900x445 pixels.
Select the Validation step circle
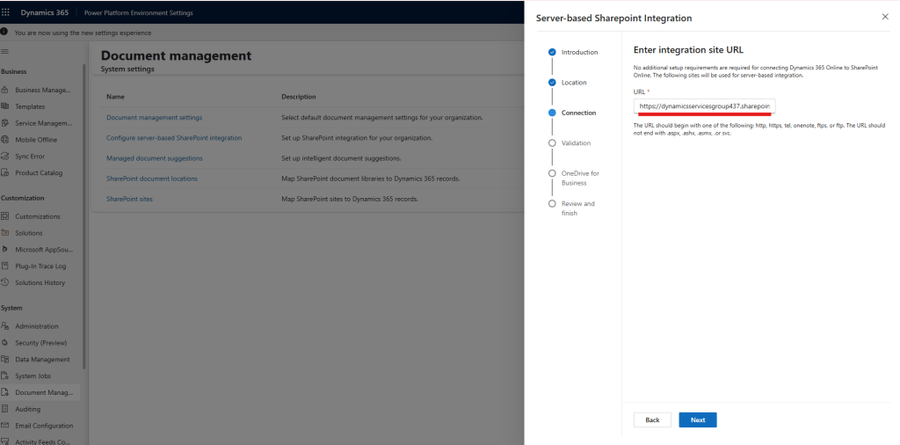(552, 142)
